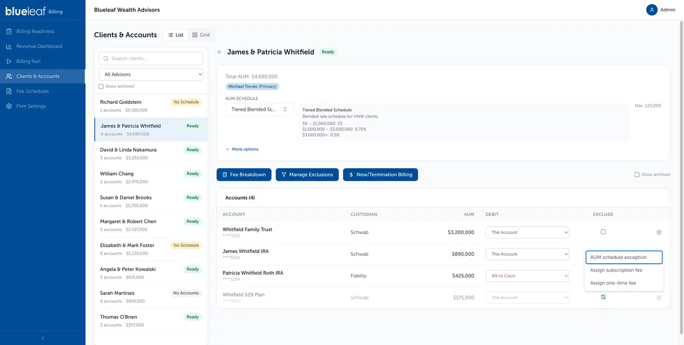The height and width of the screenshot is (345, 684).
Task: Open debit dropdown for Whitfield 529 Plan
Action: pyautogui.click(x=527, y=298)
